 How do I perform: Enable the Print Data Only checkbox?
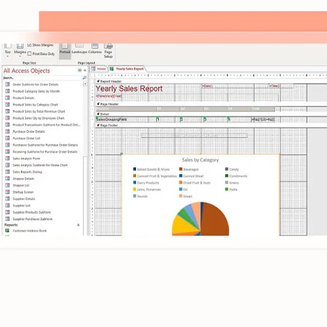(x=29, y=54)
